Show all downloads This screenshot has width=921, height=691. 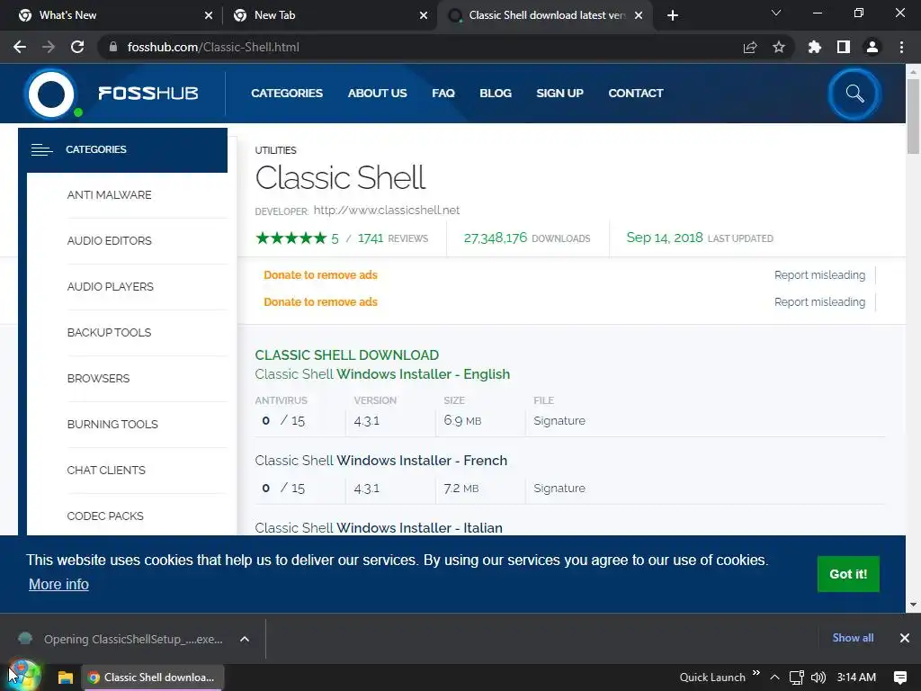click(x=853, y=638)
